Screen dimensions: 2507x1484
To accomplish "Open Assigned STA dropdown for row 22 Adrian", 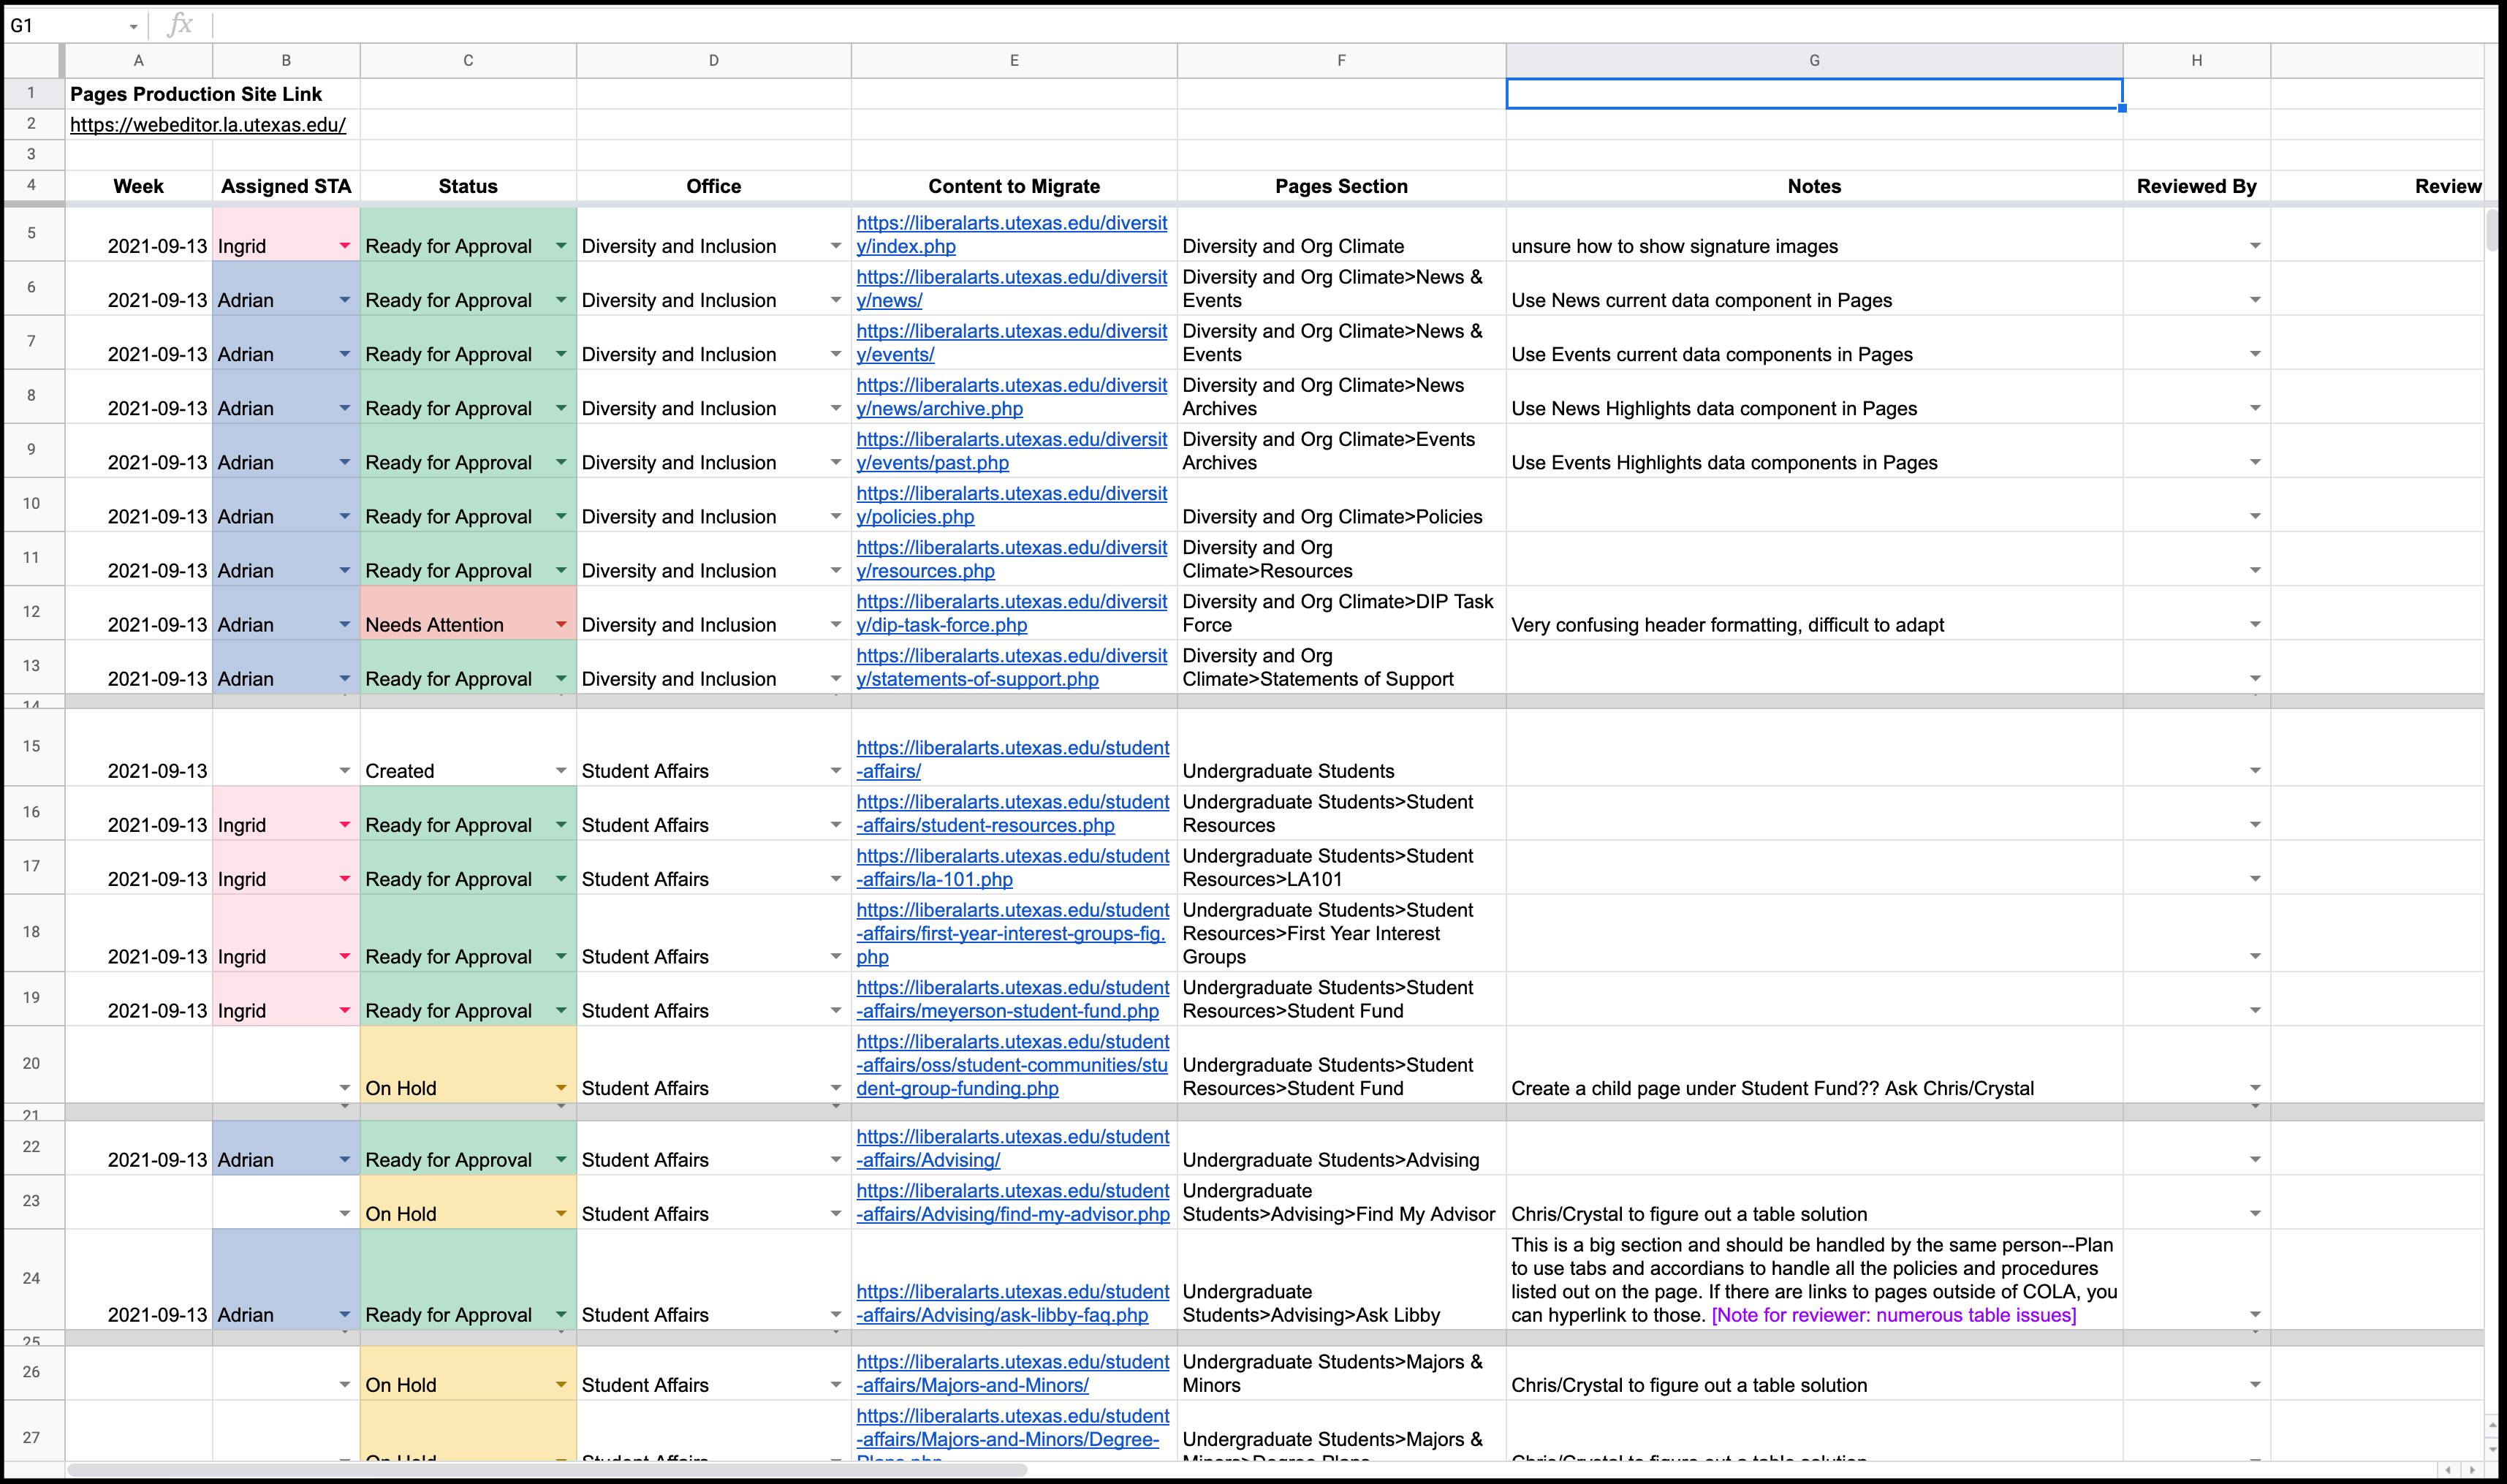I will [x=344, y=1160].
